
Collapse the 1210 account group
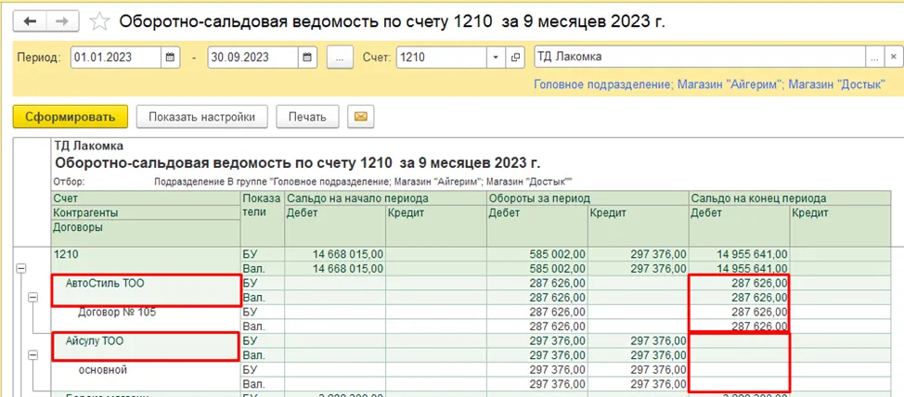coord(21,269)
